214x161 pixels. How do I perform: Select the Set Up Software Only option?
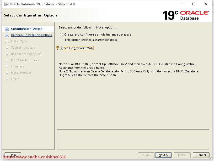pos(77,48)
